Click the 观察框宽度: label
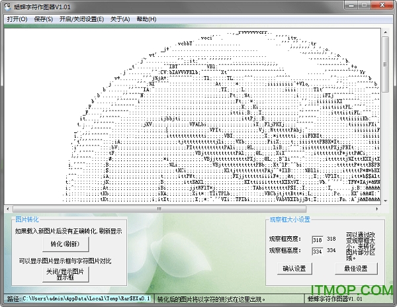This screenshot has width=397, height=307. click(285, 239)
